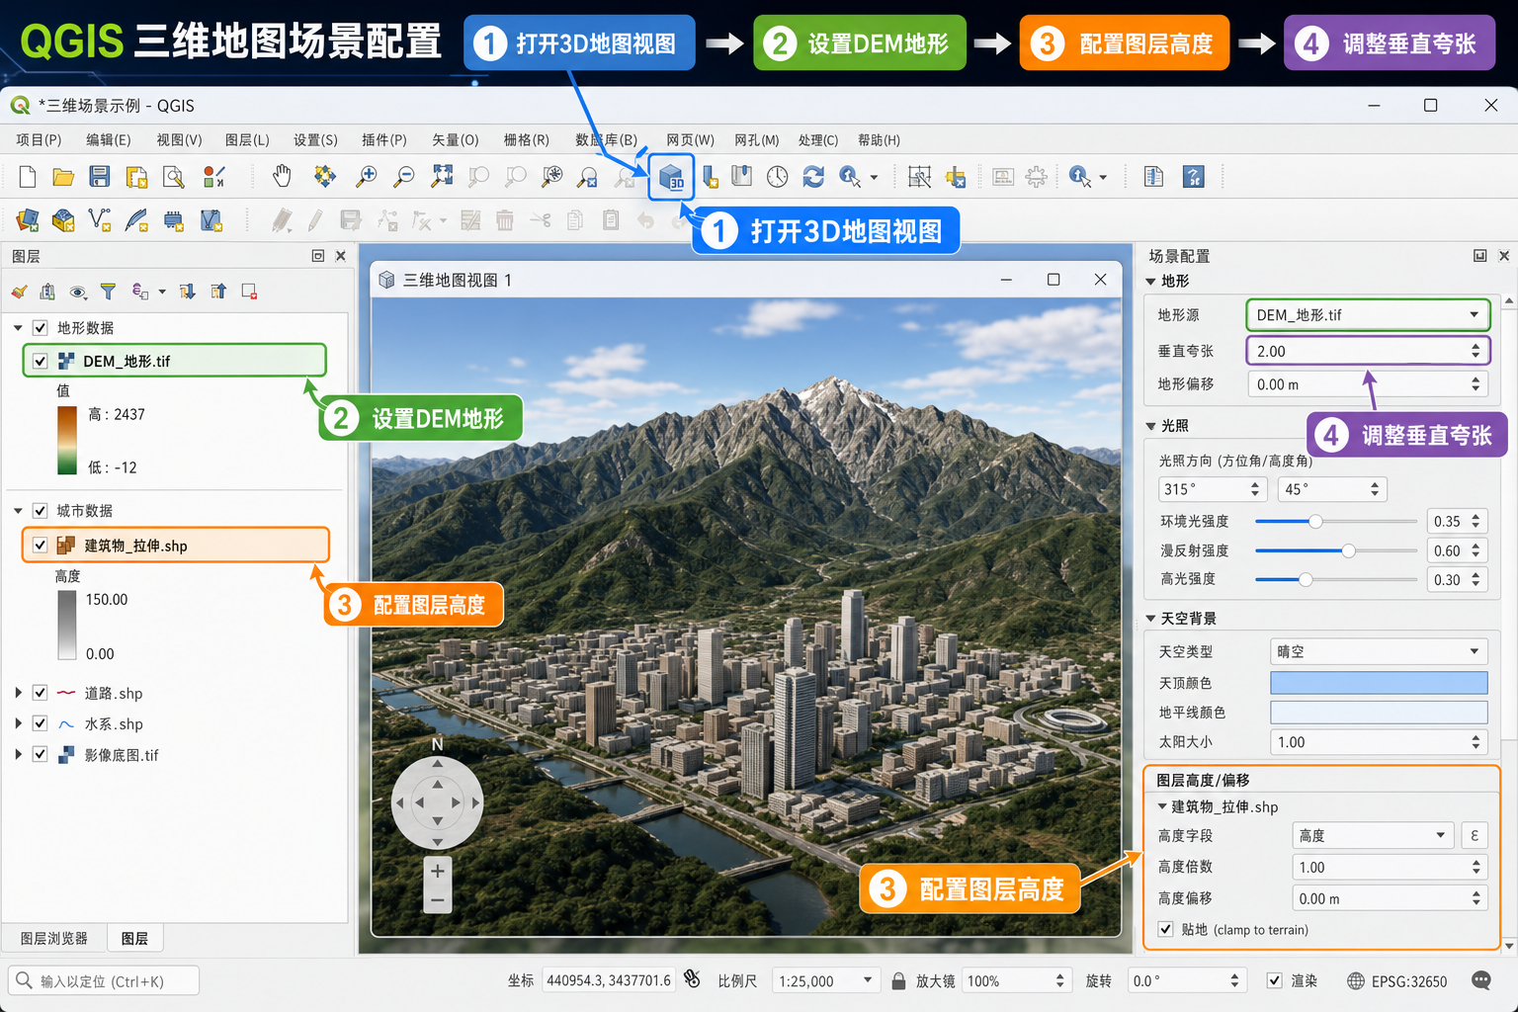
Task: Click the open attribute table grid icon
Action: (x=920, y=177)
